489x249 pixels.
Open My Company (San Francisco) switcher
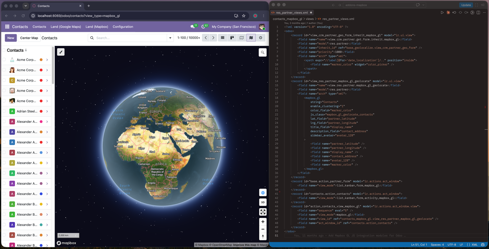coord(234,27)
